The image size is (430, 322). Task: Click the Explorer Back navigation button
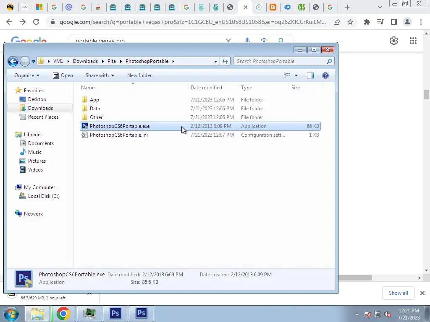pyautogui.click(x=13, y=61)
